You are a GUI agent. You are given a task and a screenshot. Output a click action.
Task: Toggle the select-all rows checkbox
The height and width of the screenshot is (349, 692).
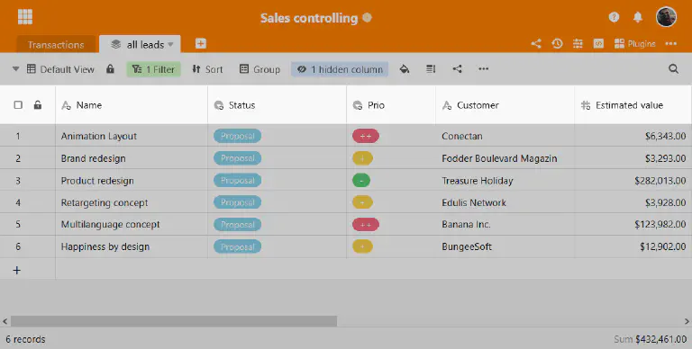point(18,105)
